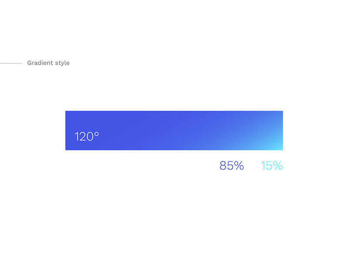Screen dimensions: 348x261
Task: Select the top-left corner of gradient bar
Action: 67,112
